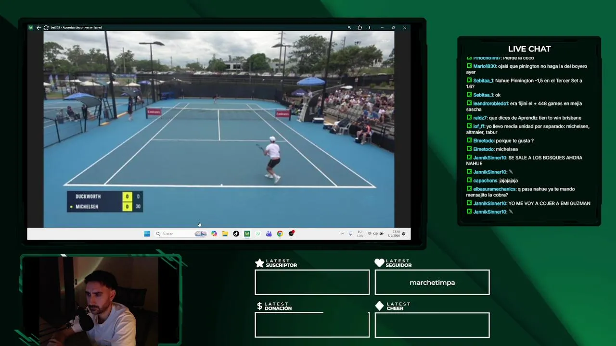616x346 pixels.
Task: Click the MICHELSEN name on scoreboard
Action: (x=87, y=207)
